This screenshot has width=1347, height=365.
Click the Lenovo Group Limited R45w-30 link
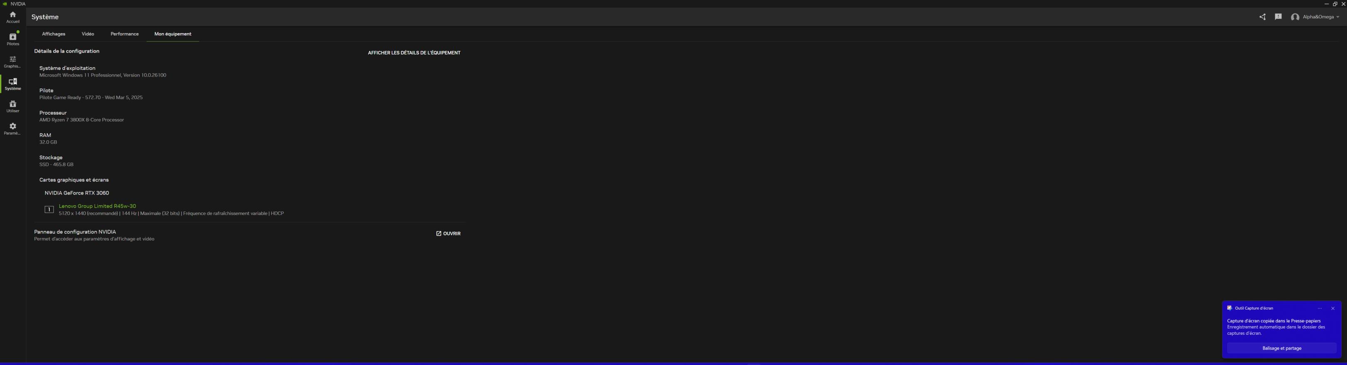click(x=97, y=206)
